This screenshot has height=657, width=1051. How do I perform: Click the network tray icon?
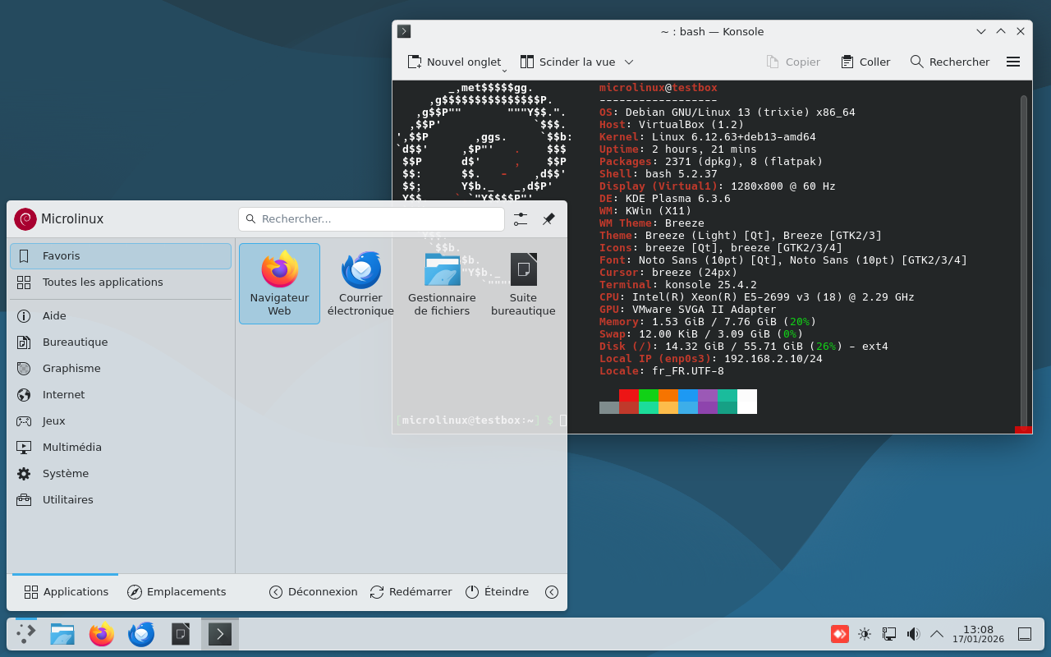point(888,634)
